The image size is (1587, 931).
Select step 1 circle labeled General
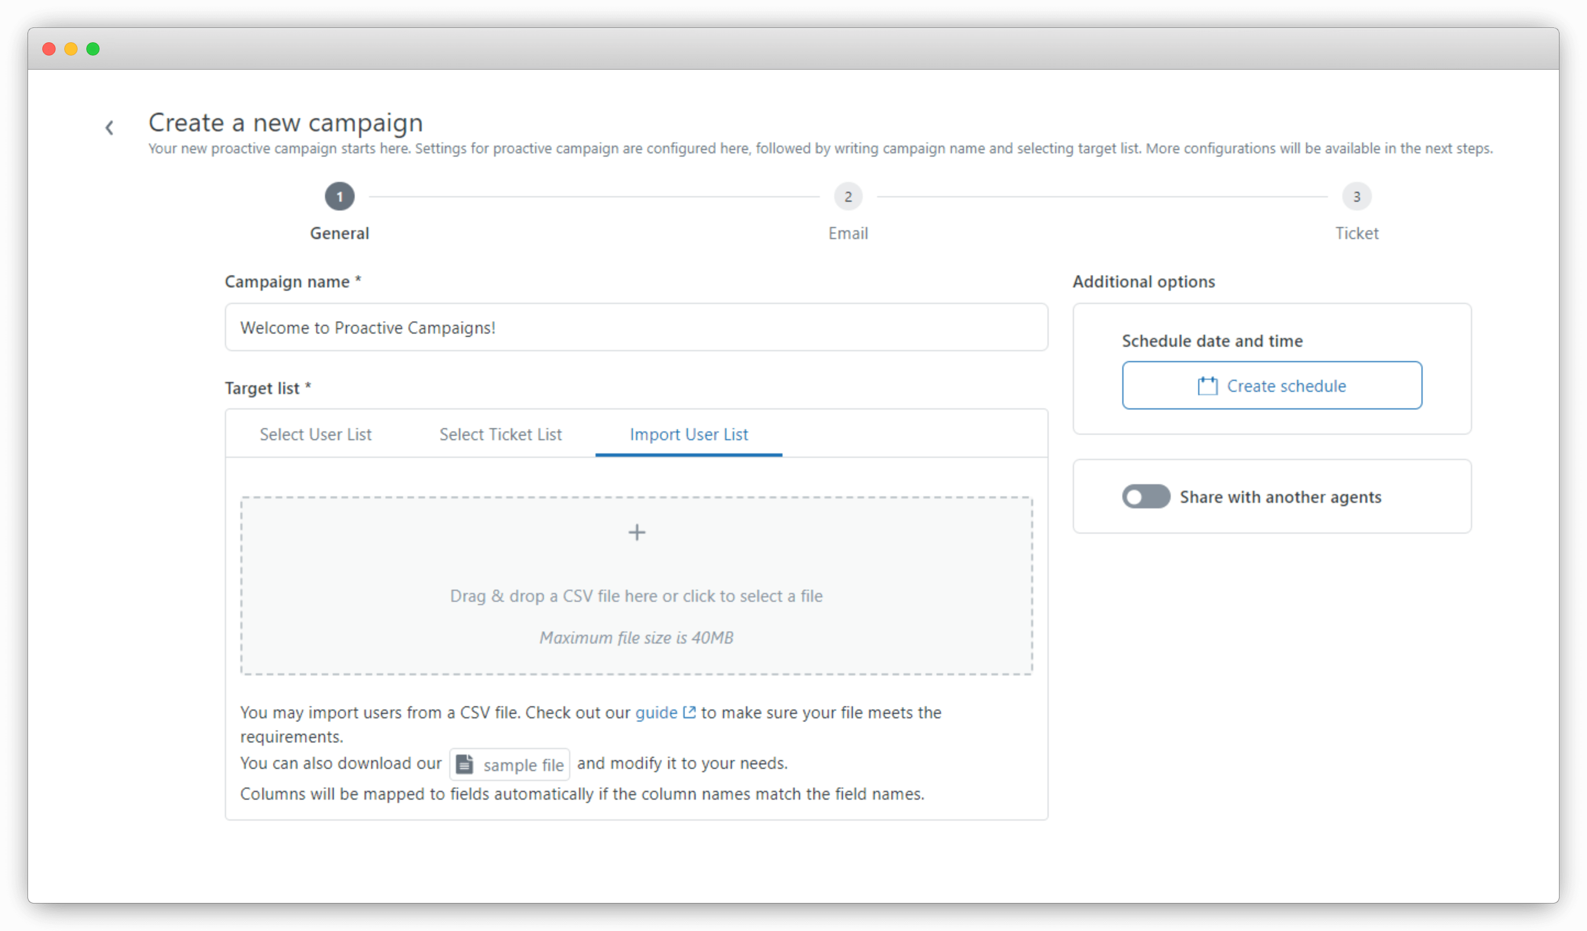(339, 196)
